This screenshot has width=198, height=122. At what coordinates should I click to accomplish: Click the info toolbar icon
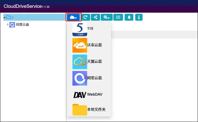tap(139, 17)
